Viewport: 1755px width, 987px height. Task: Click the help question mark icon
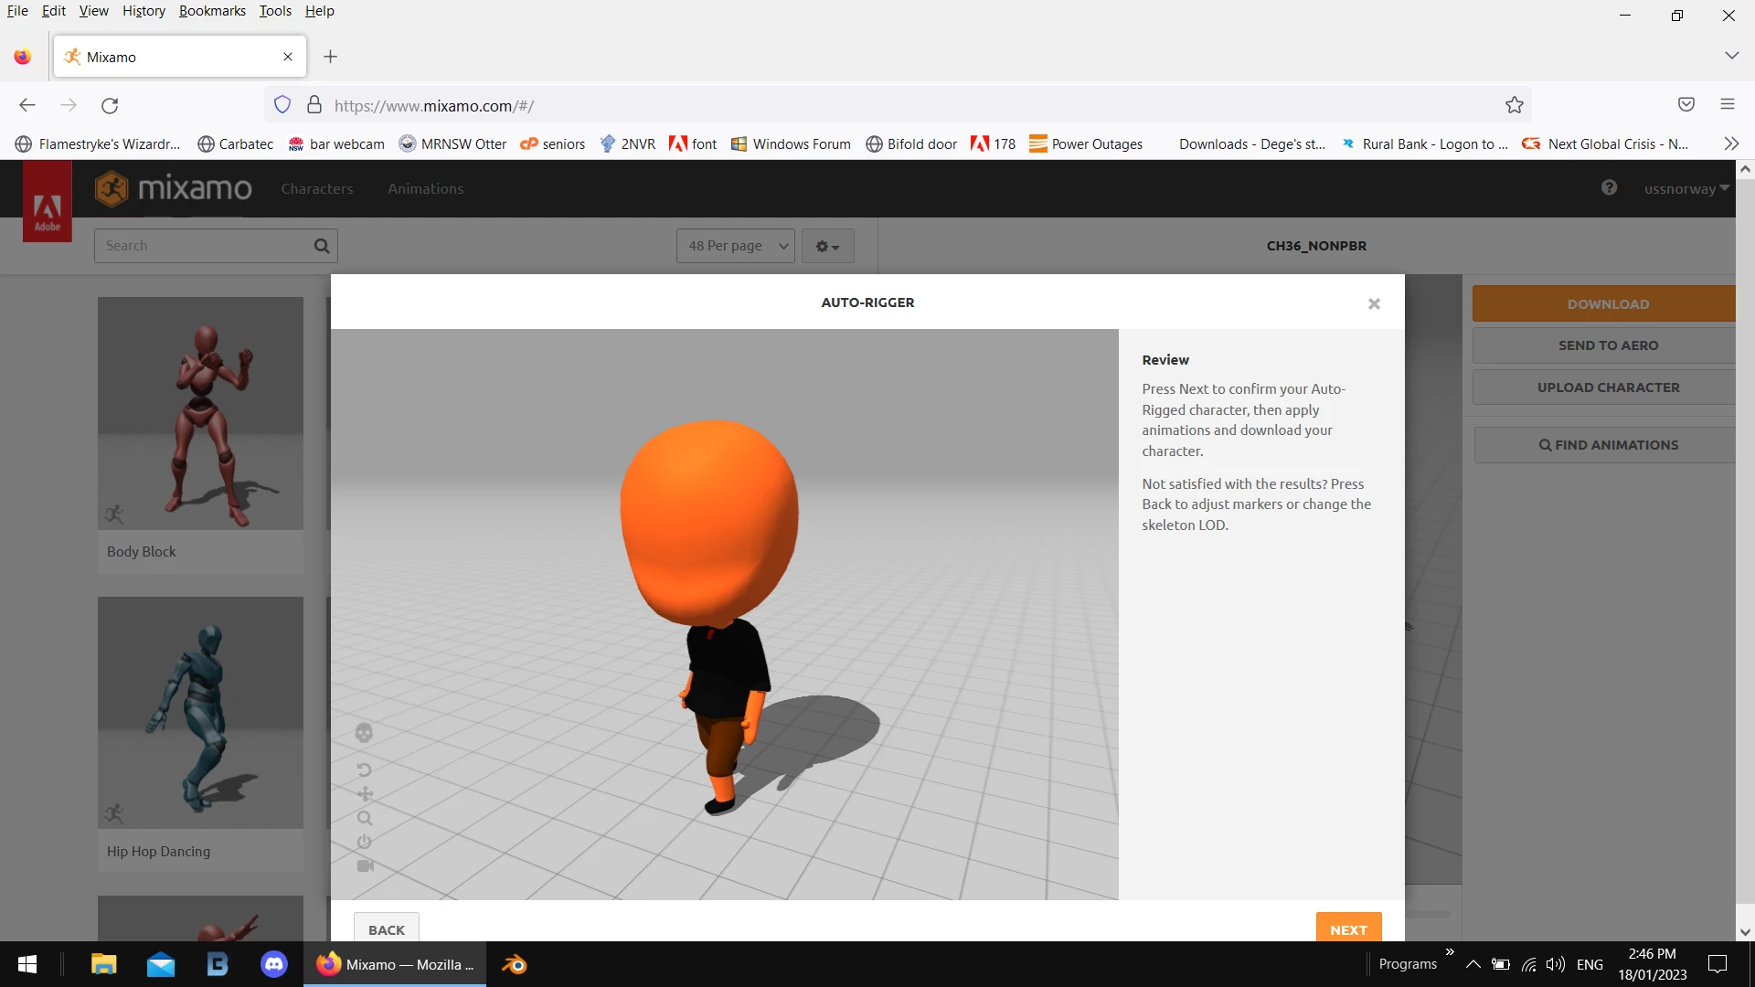[1609, 187]
